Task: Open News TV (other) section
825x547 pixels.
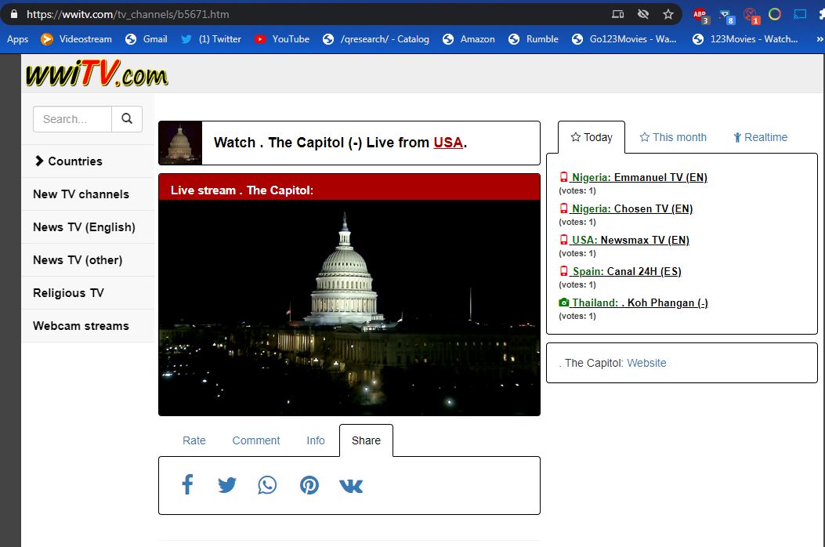Action: (x=88, y=260)
